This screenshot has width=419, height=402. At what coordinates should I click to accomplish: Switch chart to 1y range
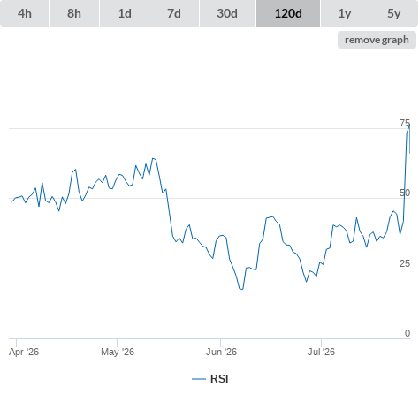pyautogui.click(x=345, y=13)
